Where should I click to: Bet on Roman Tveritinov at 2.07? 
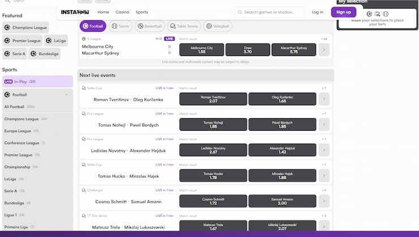[213, 99]
